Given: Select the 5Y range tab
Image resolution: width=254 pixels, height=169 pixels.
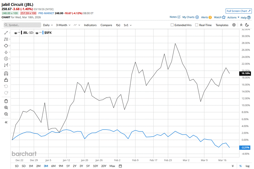Looking at the screenshot, I should click(88, 166).
